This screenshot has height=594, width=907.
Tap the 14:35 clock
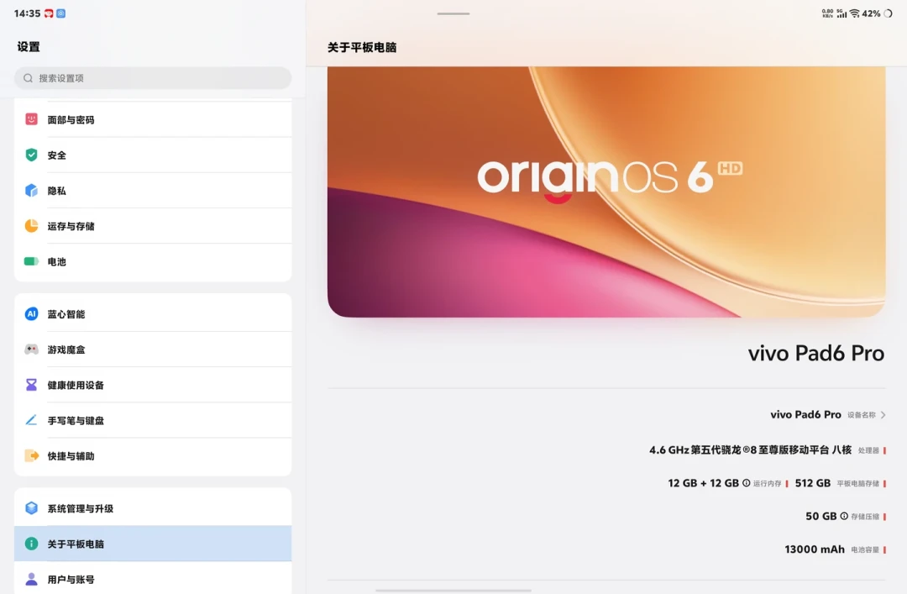coord(27,13)
